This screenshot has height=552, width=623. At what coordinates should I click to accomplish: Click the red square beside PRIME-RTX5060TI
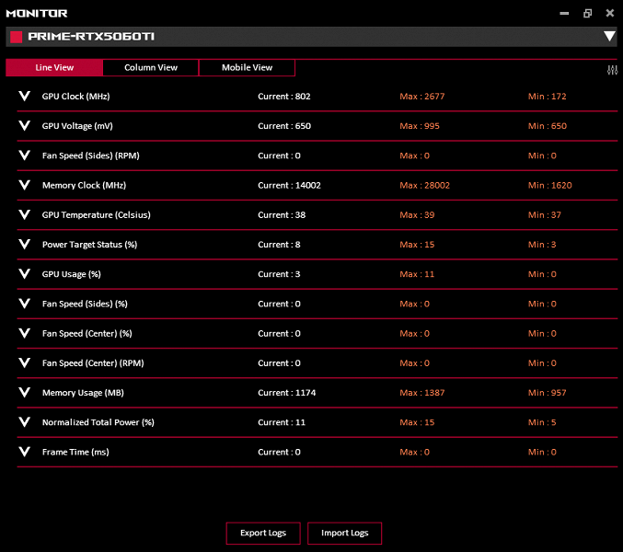pyautogui.click(x=17, y=37)
